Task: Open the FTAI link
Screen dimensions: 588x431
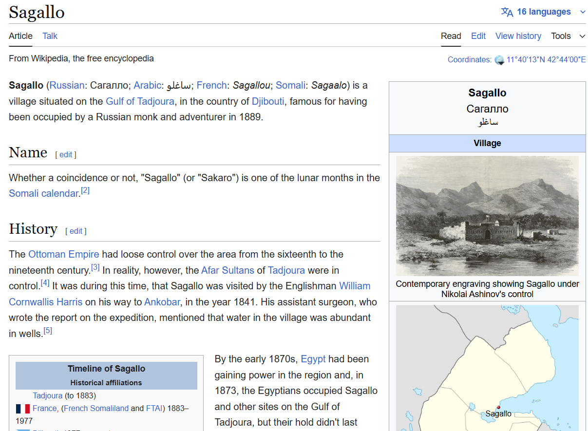Action: click(154, 408)
